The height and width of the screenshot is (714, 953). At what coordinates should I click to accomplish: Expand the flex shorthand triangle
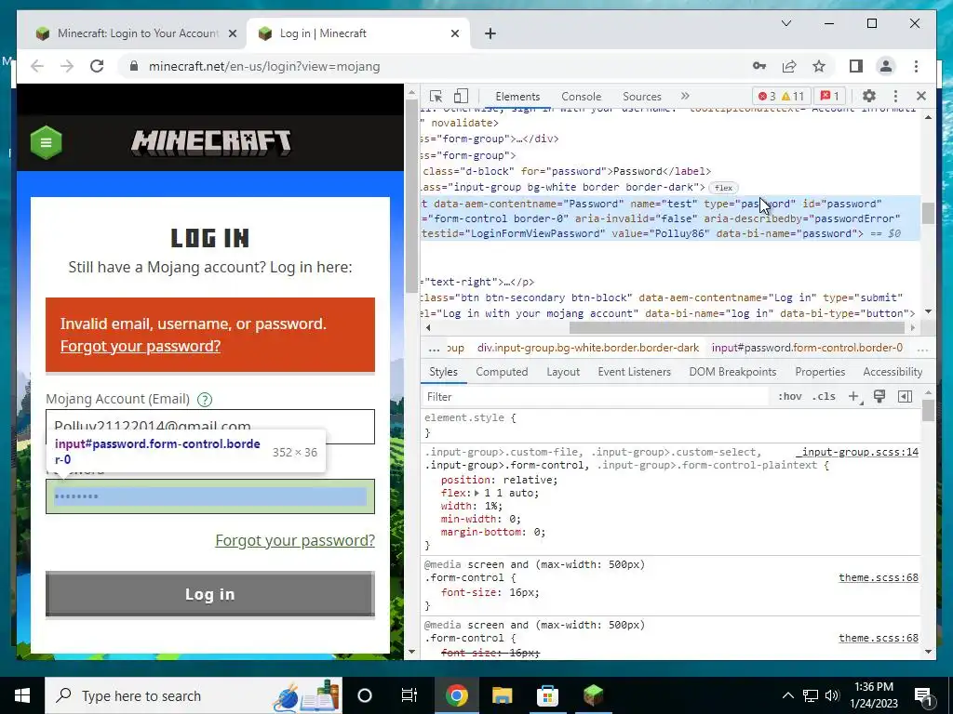point(477,493)
